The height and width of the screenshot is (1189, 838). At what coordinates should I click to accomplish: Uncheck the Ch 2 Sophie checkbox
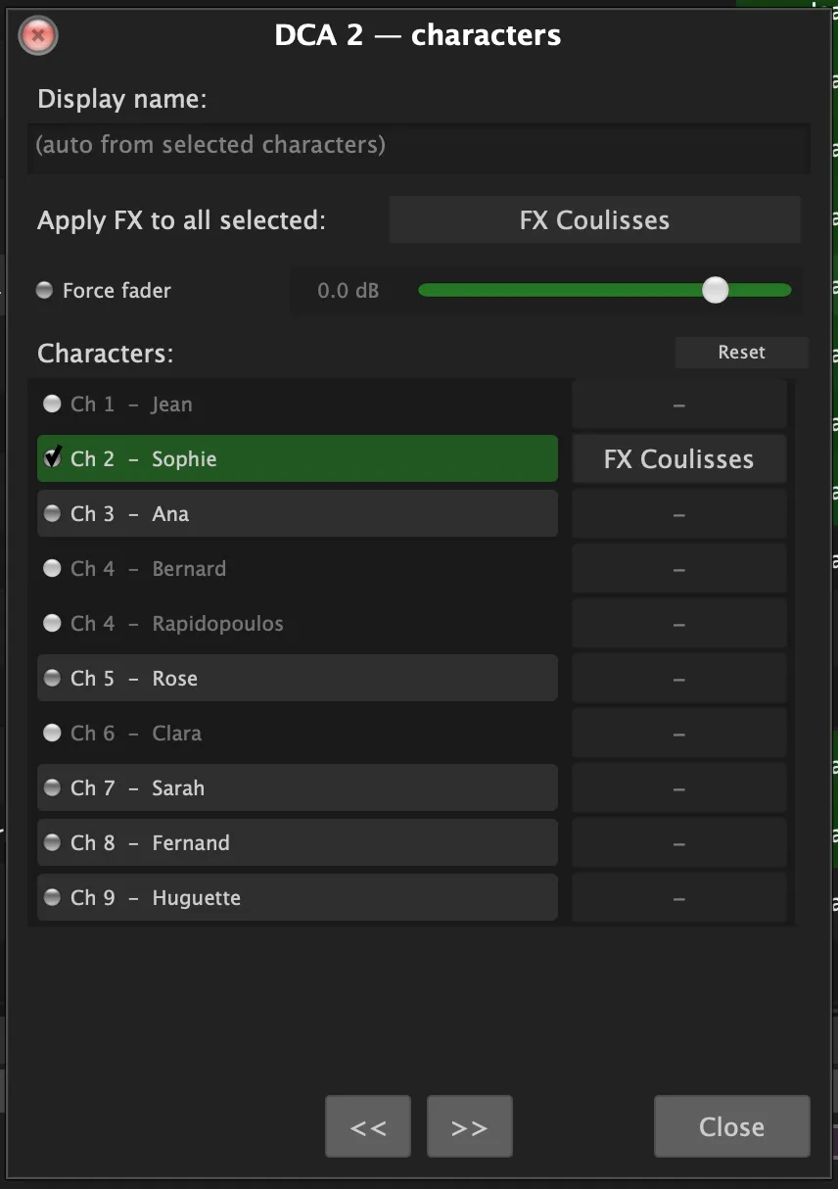click(x=52, y=457)
